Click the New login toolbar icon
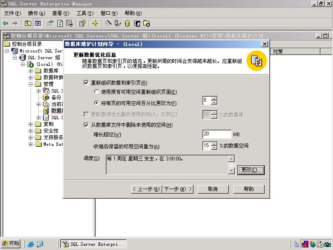The height and width of the screenshot is (250, 333). (x=137, y=23)
